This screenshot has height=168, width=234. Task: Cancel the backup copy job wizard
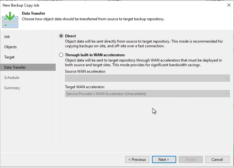(217, 159)
